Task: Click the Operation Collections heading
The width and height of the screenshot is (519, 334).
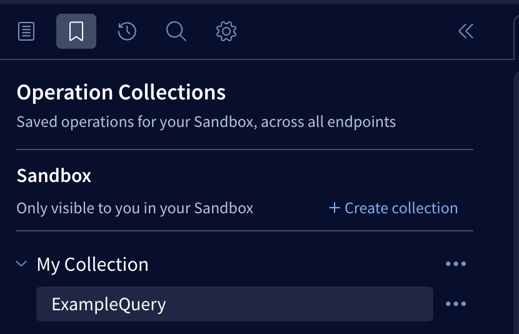Action: click(121, 93)
